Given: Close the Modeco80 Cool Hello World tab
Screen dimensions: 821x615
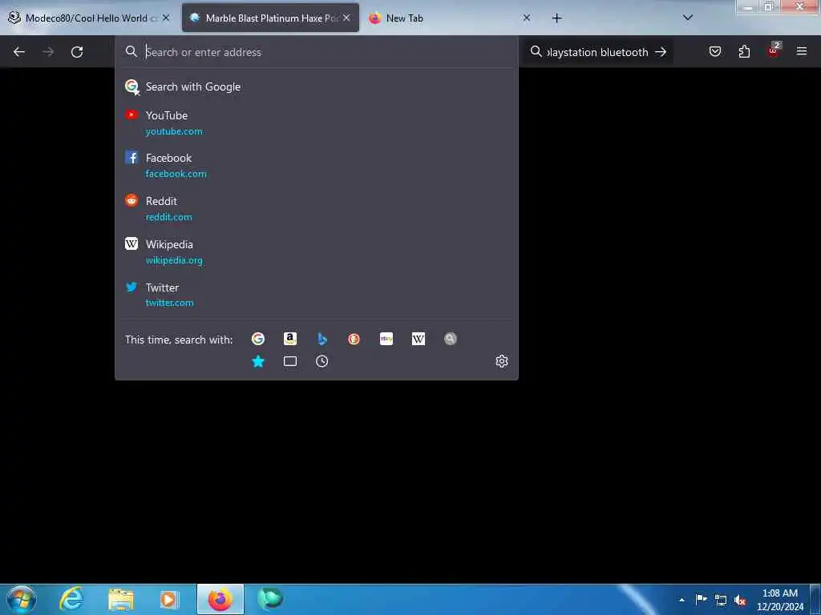Looking at the screenshot, I should [x=166, y=18].
